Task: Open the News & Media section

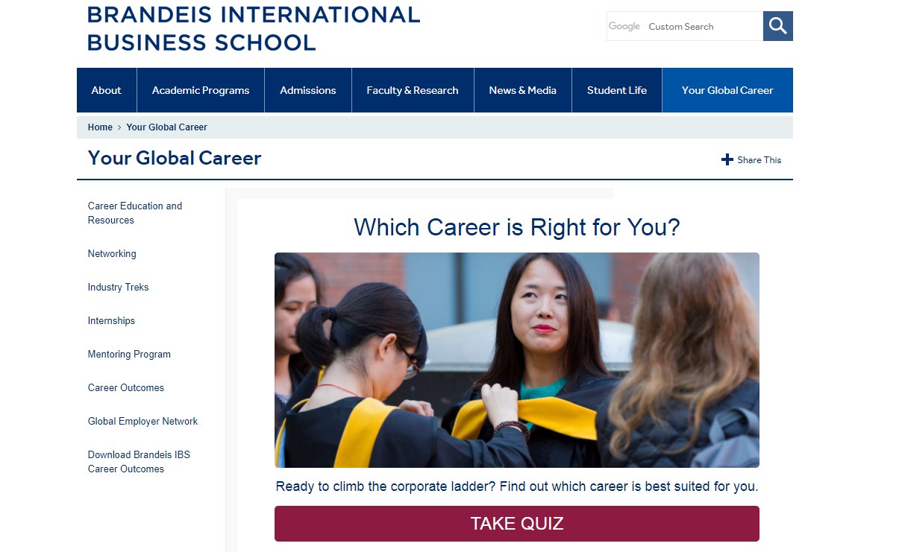Action: [x=523, y=90]
